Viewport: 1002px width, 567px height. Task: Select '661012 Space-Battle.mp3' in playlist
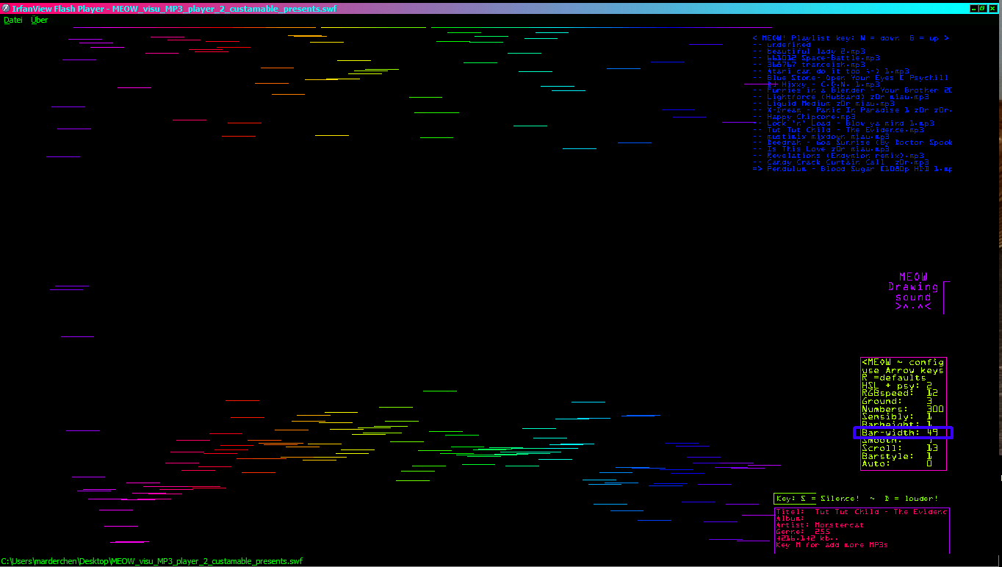click(816, 58)
